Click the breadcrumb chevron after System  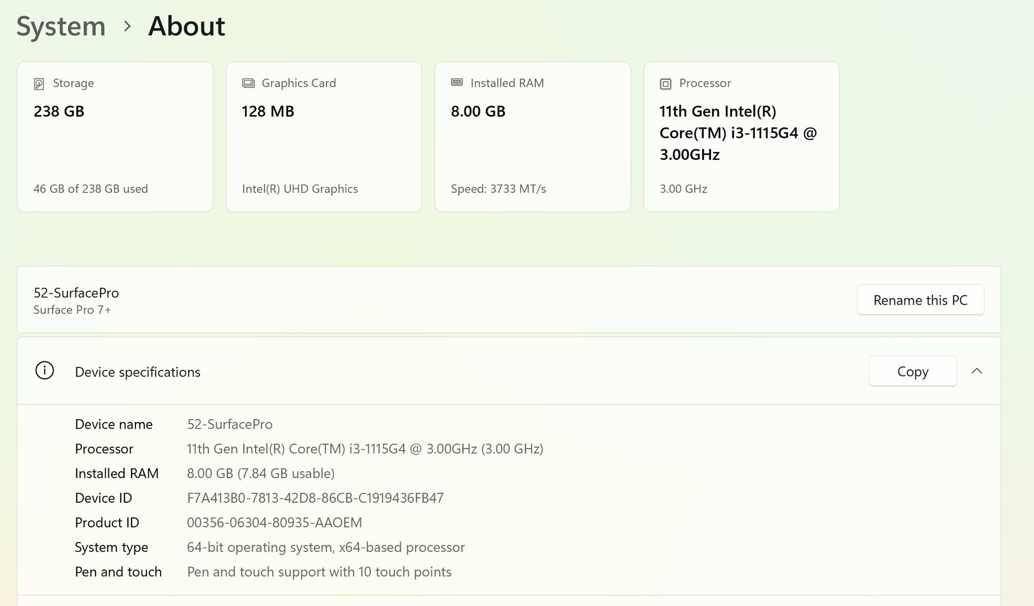127,26
